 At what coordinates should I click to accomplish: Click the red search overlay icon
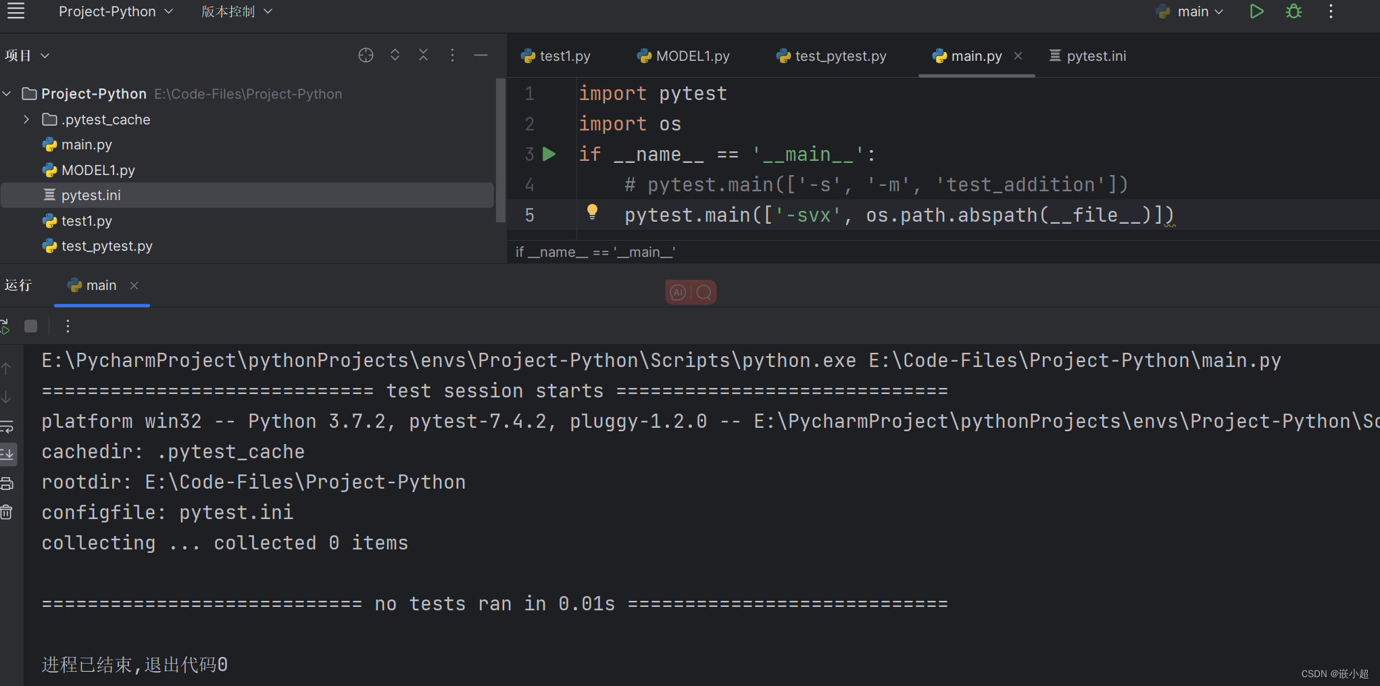[704, 292]
